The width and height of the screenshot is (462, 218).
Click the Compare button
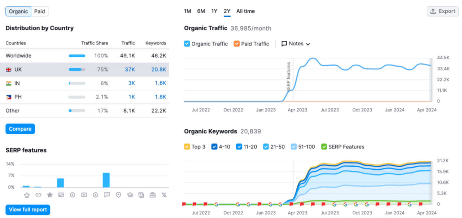point(20,129)
